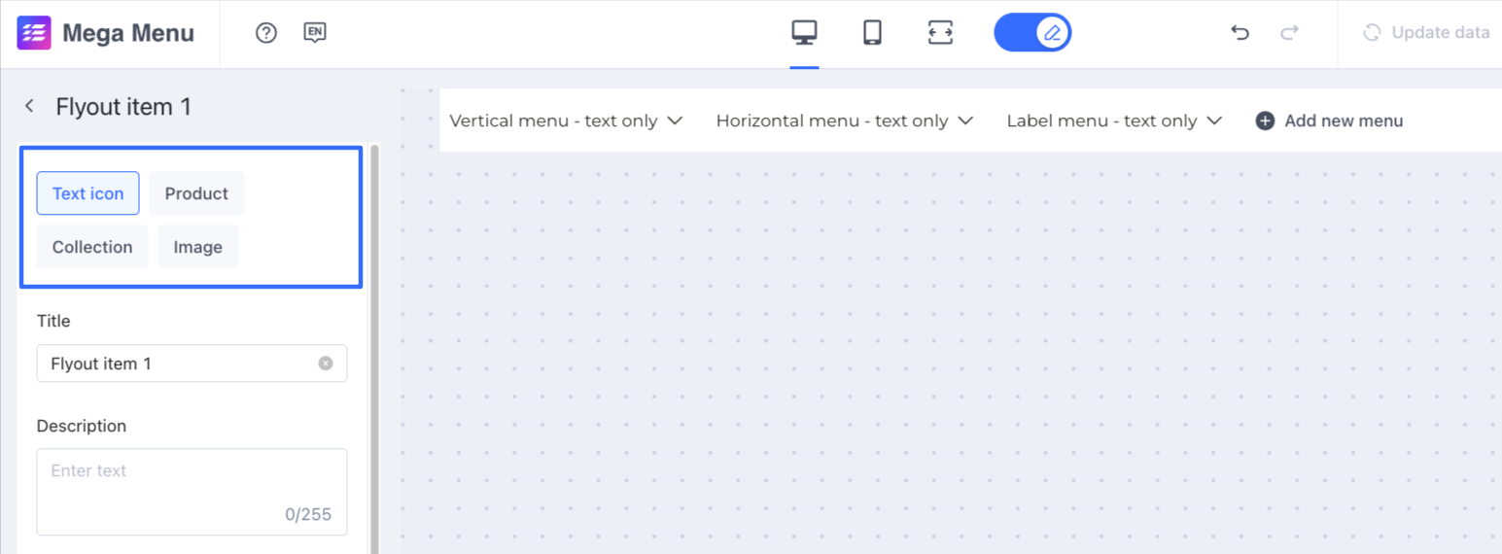Select the Text icon type
The image size is (1502, 554).
coord(87,193)
